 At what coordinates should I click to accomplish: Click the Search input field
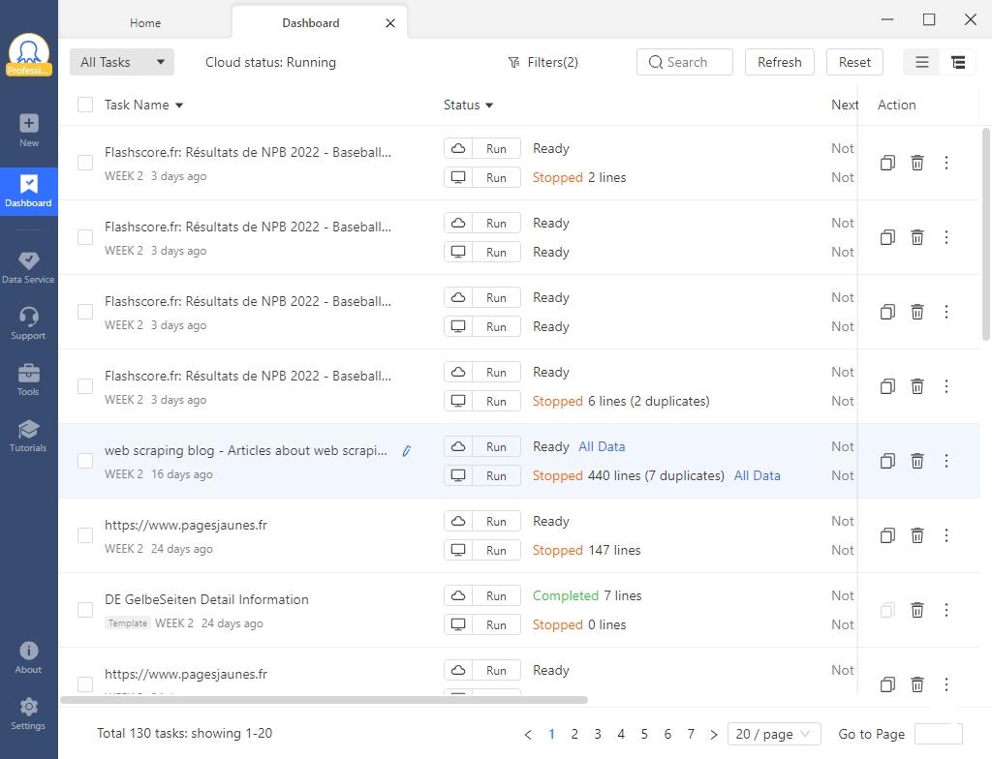(x=685, y=62)
